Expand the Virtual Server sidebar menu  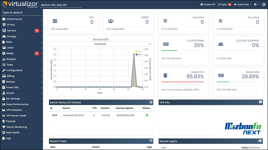(21, 19)
